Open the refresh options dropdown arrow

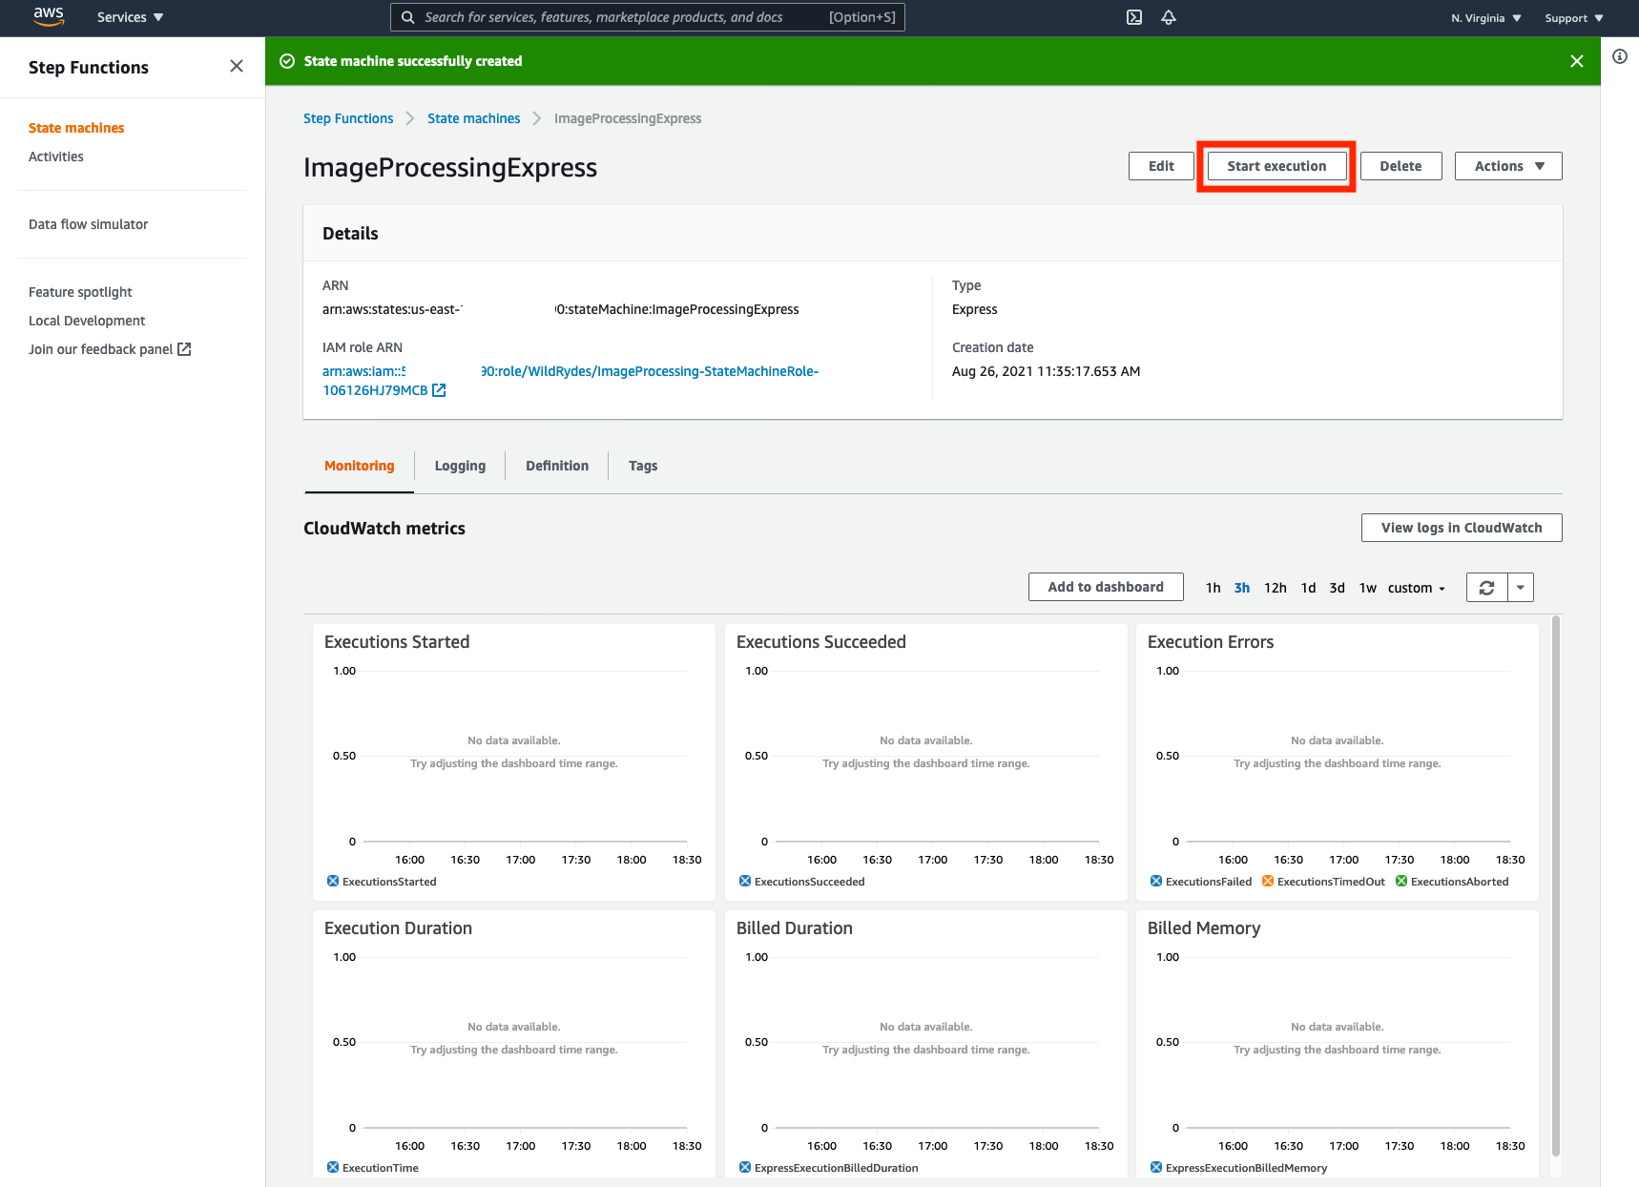pos(1521,588)
